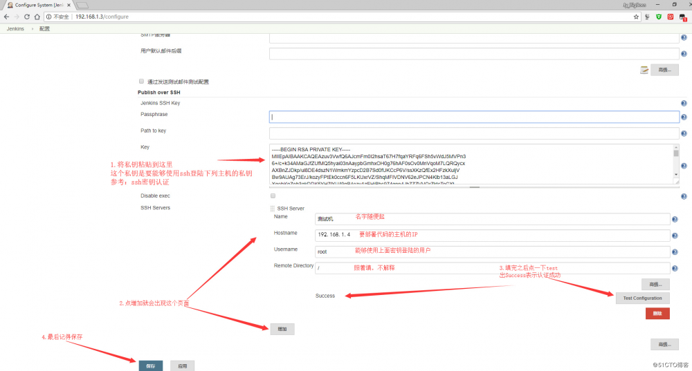Click the Jenkins favicon on the browser tab
The image size is (692, 371).
coord(10,5)
